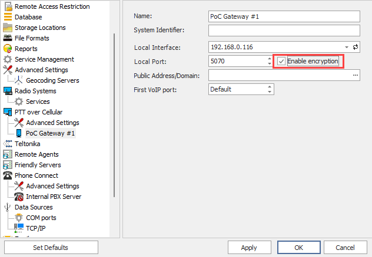The width and height of the screenshot is (372, 257).
Task: Select Remote Access Restriction in tree
Action: coord(52,6)
